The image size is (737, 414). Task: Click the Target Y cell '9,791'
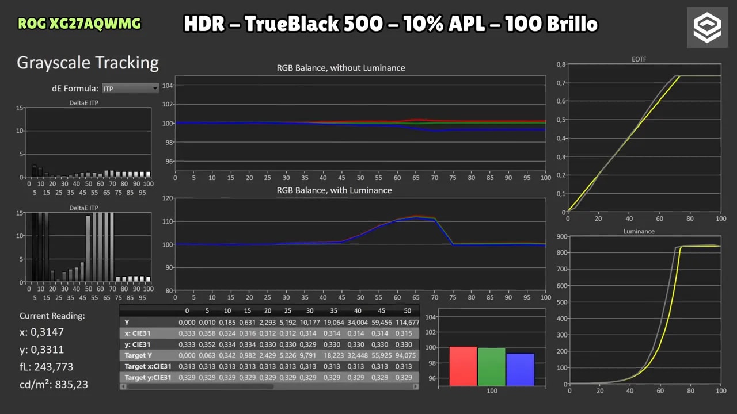coord(309,355)
